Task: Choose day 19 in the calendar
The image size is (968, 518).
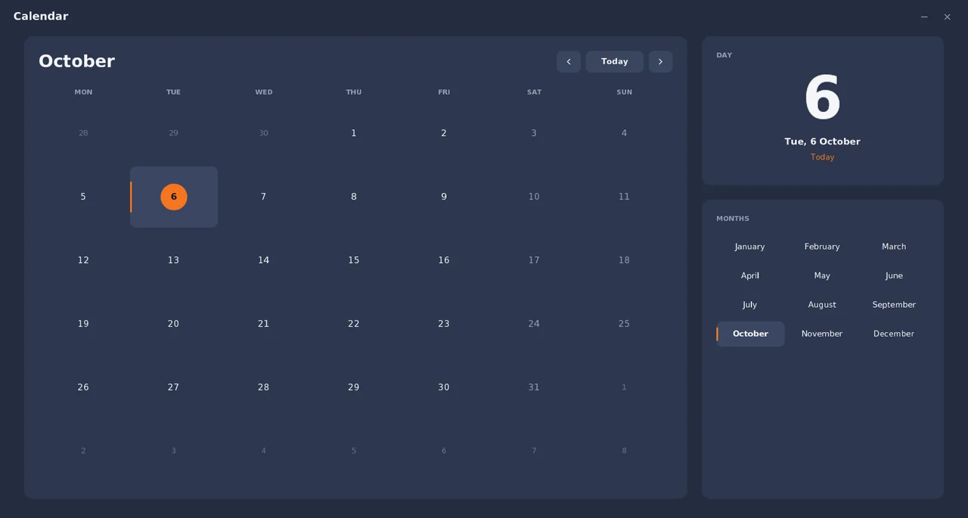Action: pos(83,324)
